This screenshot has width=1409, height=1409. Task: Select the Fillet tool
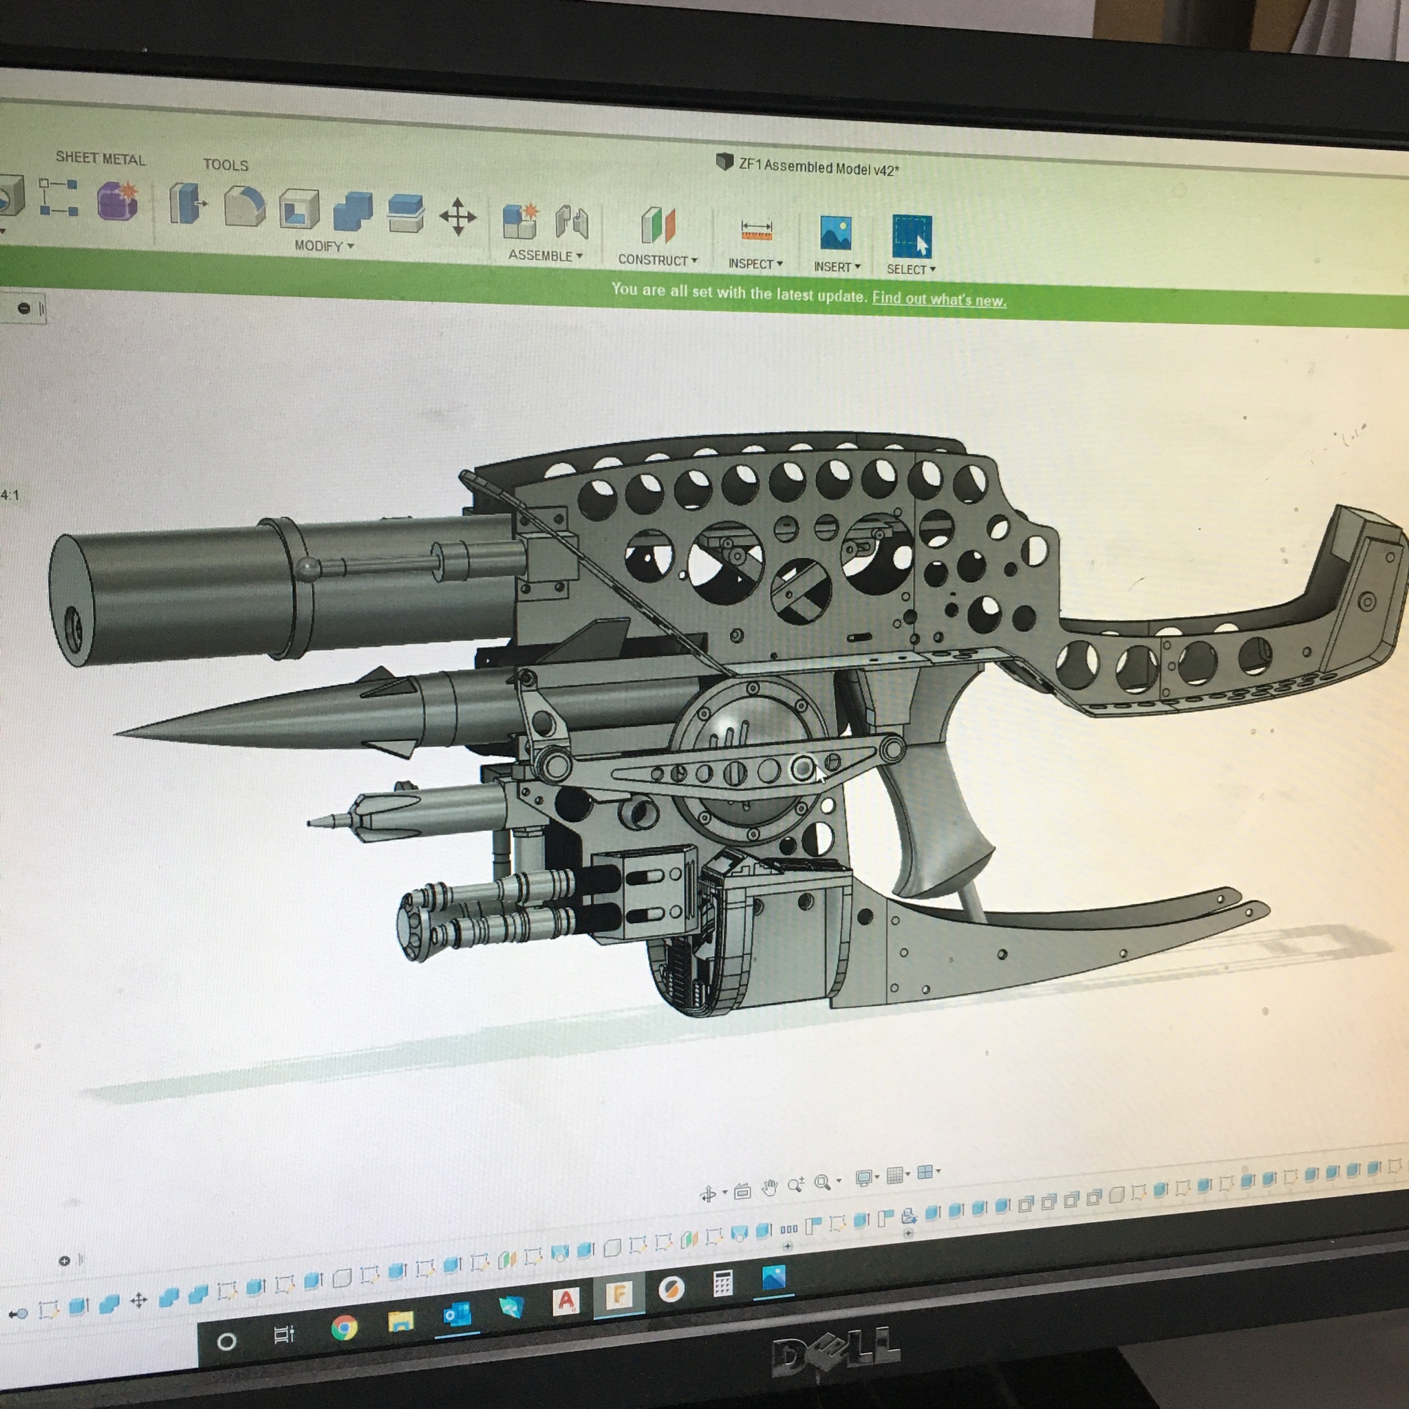pos(244,206)
